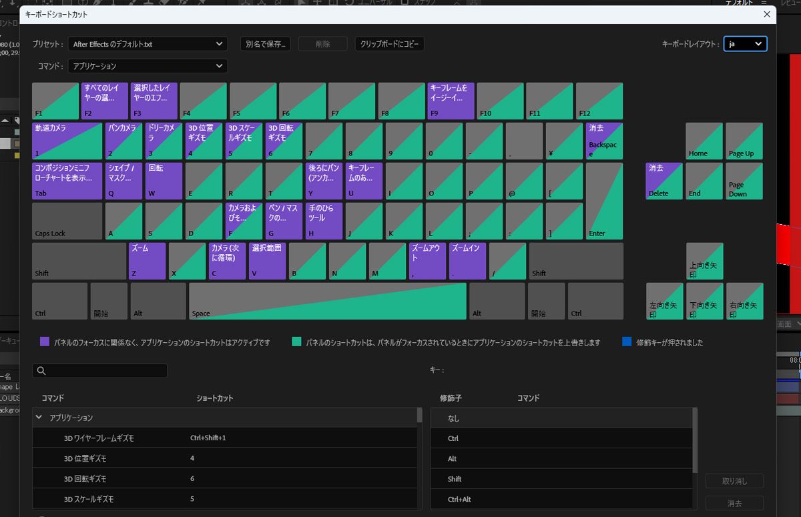This screenshot has width=801, height=517.
Task: Collapse the アプリケーション command group
Action: 39,418
